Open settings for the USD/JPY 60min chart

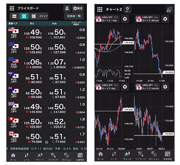[165, 19]
